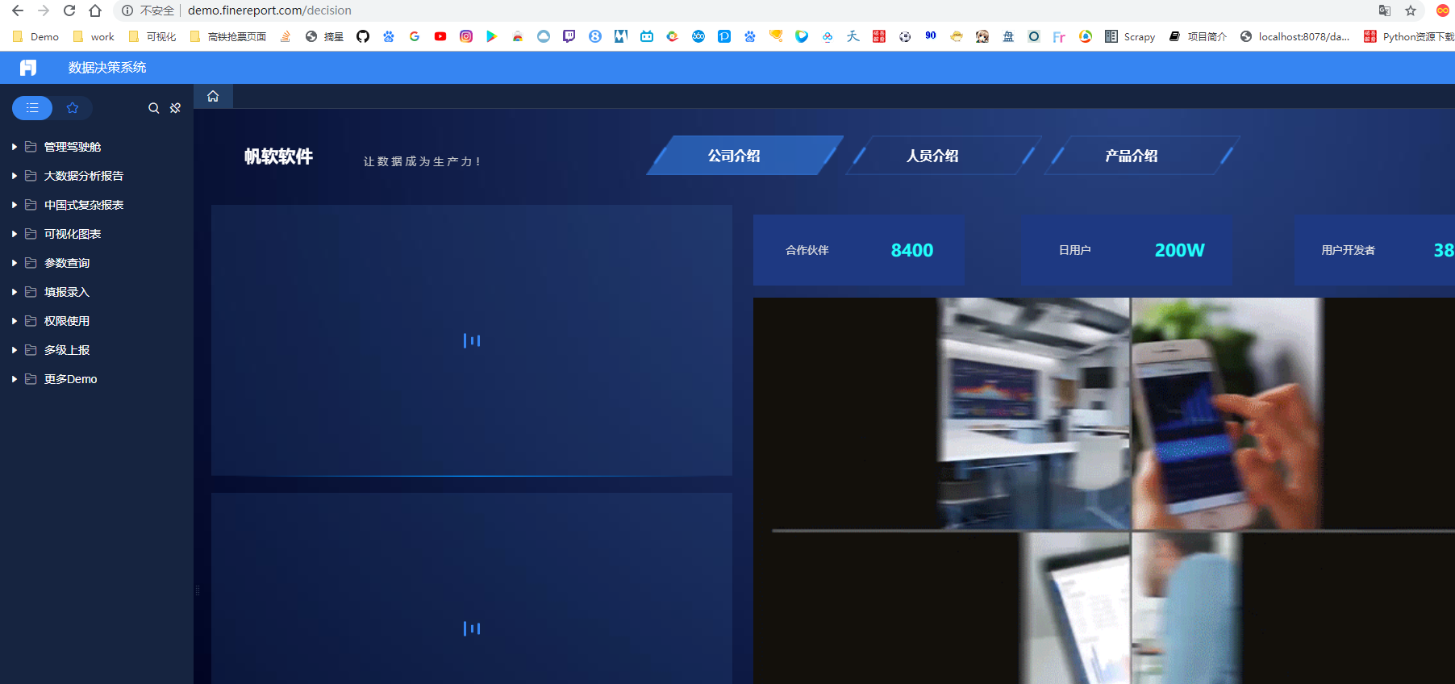The height and width of the screenshot is (684, 1455).
Task: Open the 高铁抢票页面 bookmark folder
Action: (x=228, y=36)
